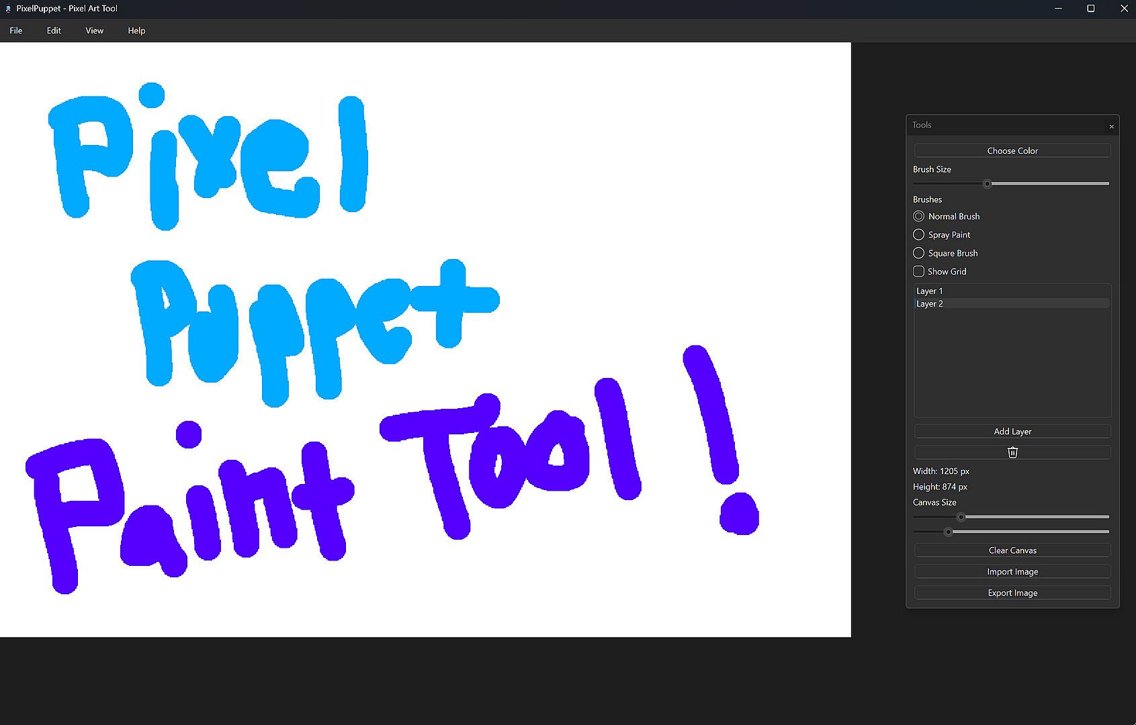
Task: Open the Help menu
Action: coord(136,31)
